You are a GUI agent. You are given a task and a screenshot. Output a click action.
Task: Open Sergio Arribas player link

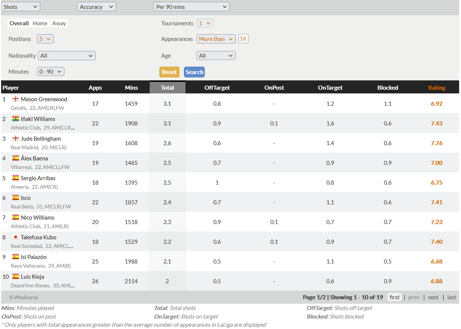point(38,178)
